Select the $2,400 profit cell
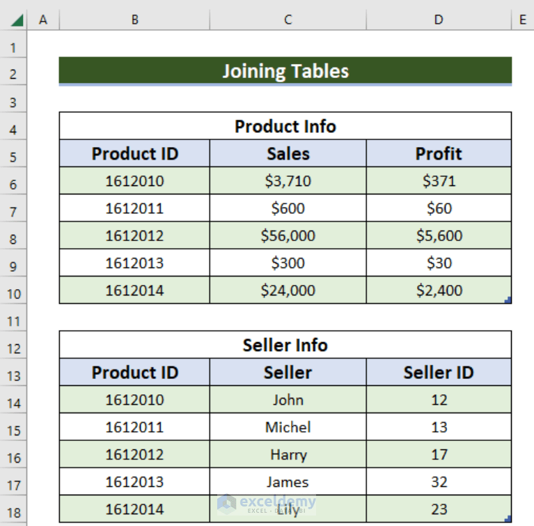This screenshot has width=534, height=526. [439, 291]
